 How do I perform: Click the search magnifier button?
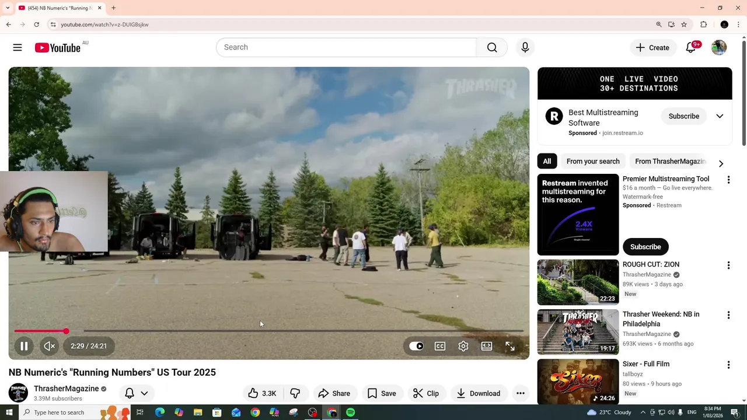pyautogui.click(x=492, y=47)
